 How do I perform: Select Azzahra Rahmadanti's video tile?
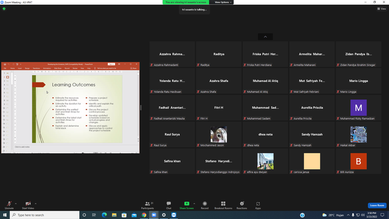point(172,54)
